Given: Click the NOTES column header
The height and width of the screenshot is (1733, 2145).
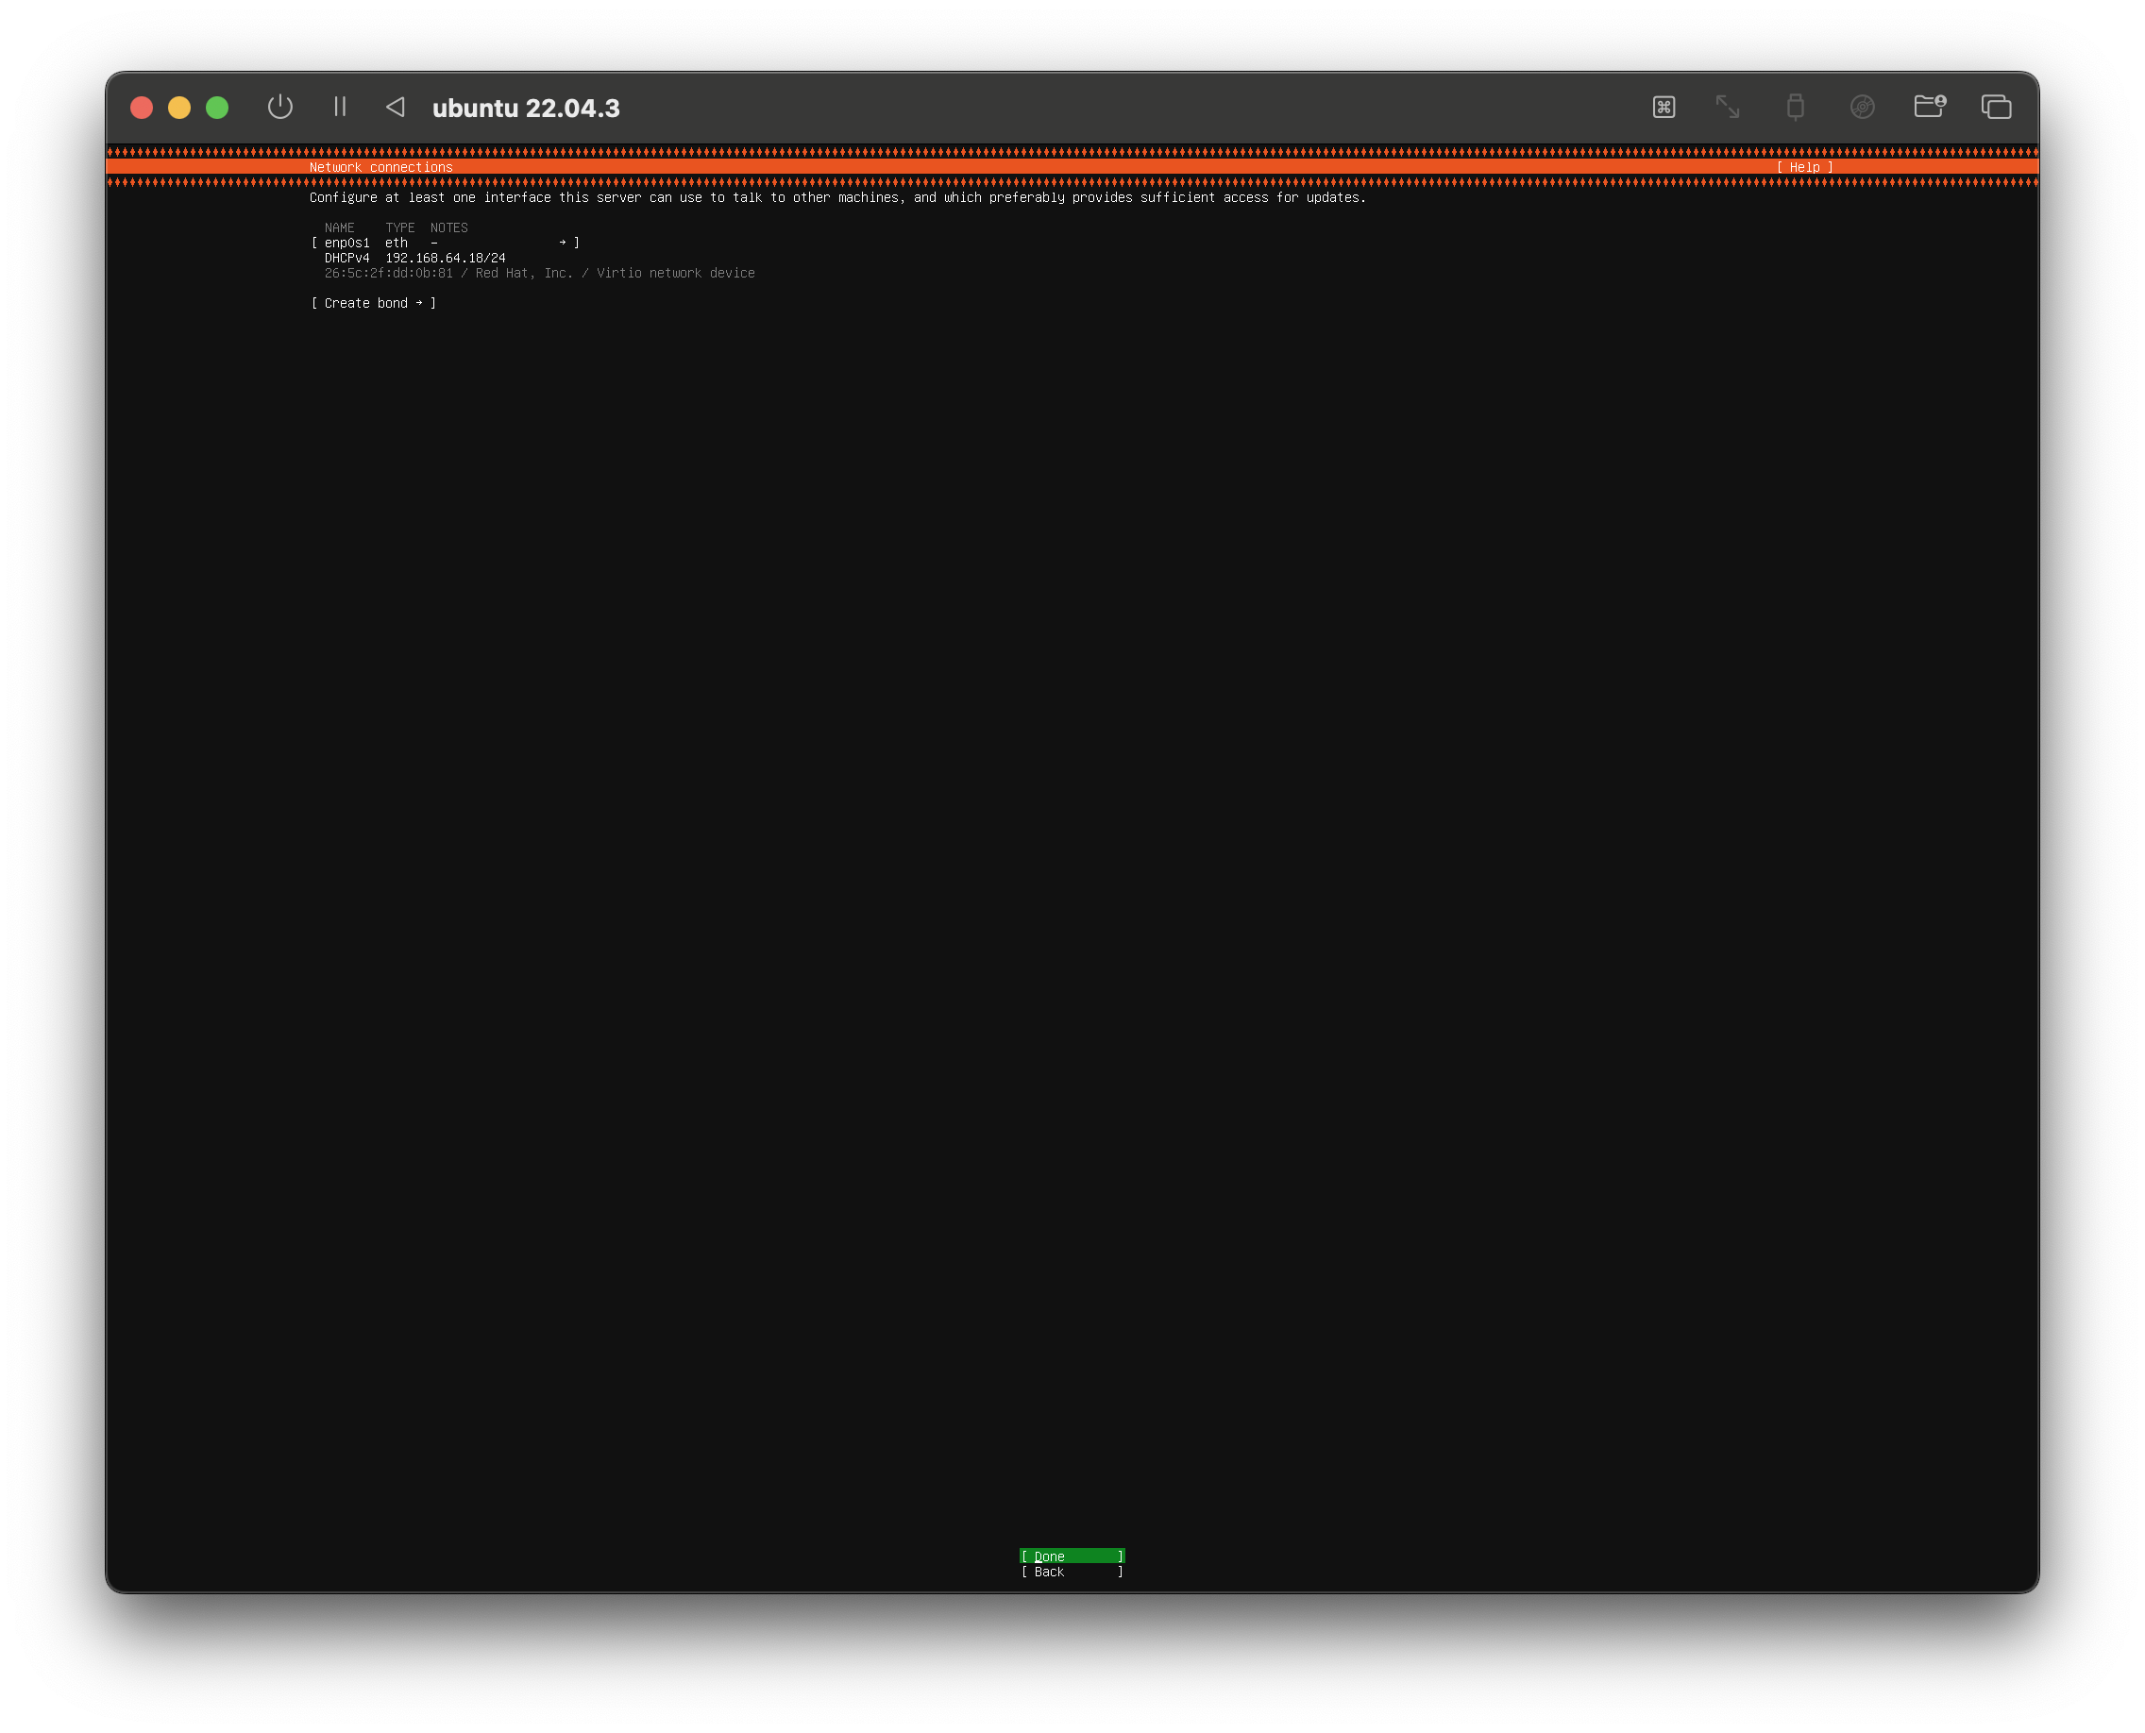Looking at the screenshot, I should click(449, 227).
